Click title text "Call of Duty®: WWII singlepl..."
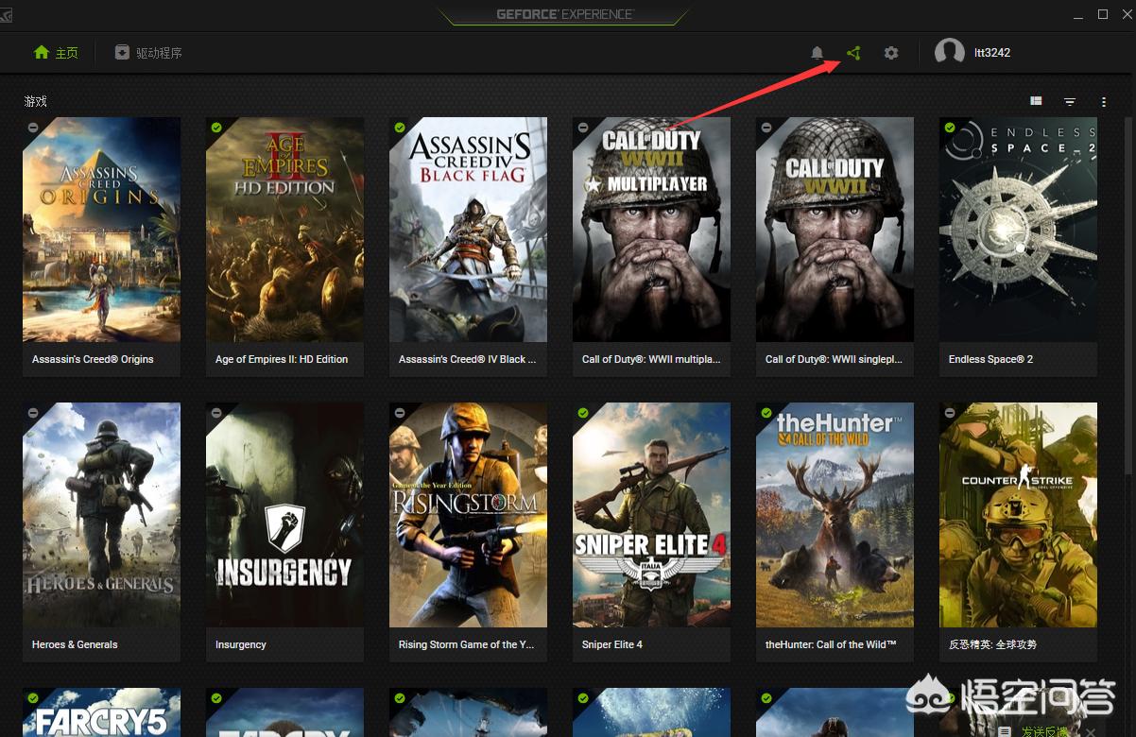Image resolution: width=1136 pixels, height=737 pixels. [x=834, y=359]
